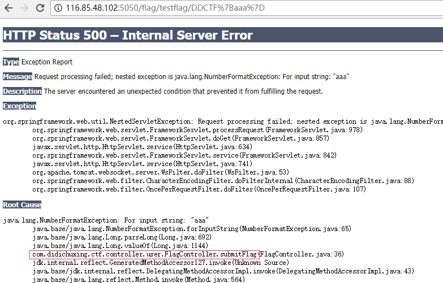443x283 pixels.
Task: Click the HTTP Status 500 heading
Action: point(128,35)
